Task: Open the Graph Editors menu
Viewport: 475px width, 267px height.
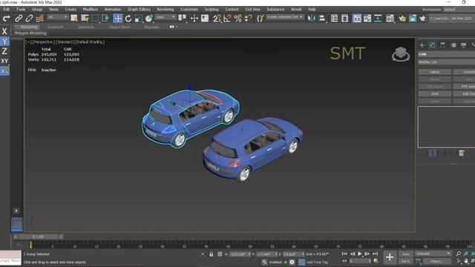Action: pyautogui.click(x=139, y=10)
